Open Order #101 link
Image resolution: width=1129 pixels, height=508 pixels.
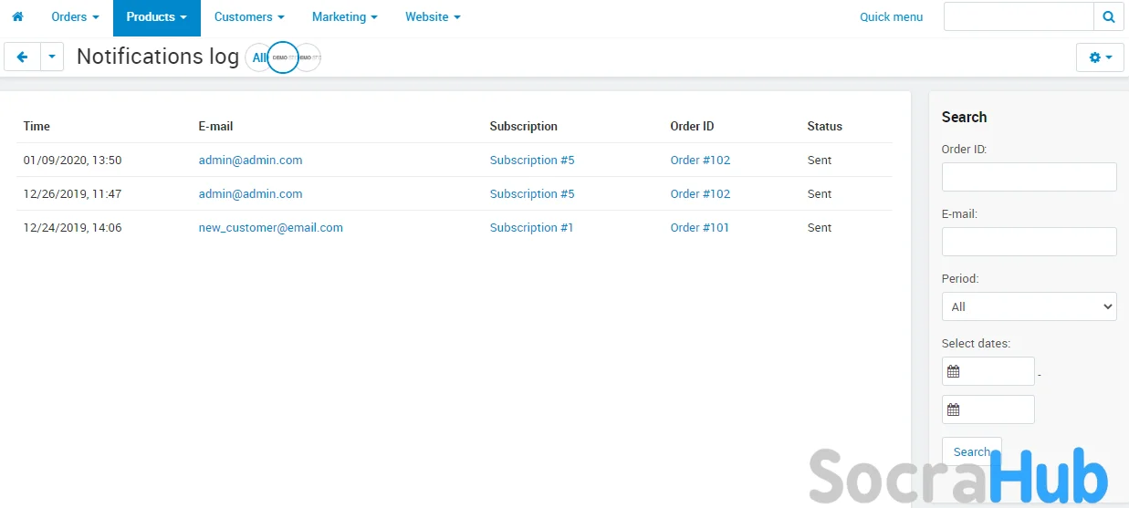coord(699,227)
